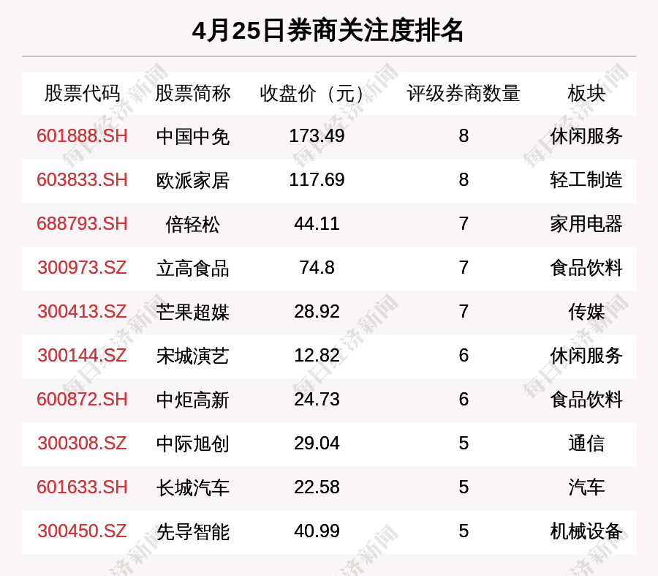Select sector 汽车 in 长城汽车 row

(x=586, y=487)
